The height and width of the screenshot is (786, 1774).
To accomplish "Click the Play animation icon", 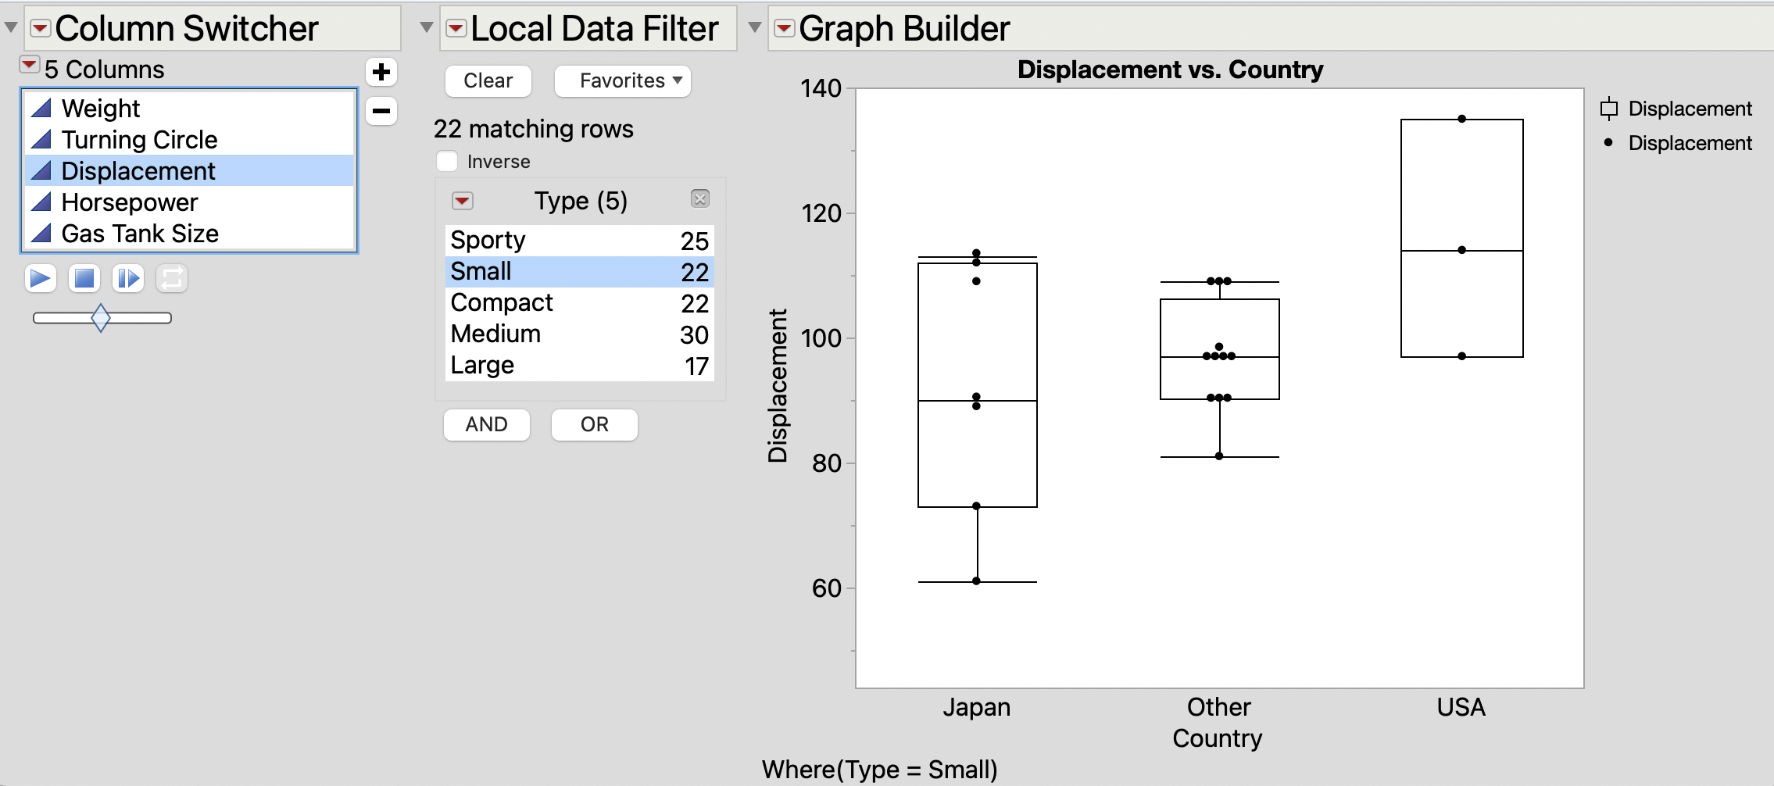I will tap(41, 277).
